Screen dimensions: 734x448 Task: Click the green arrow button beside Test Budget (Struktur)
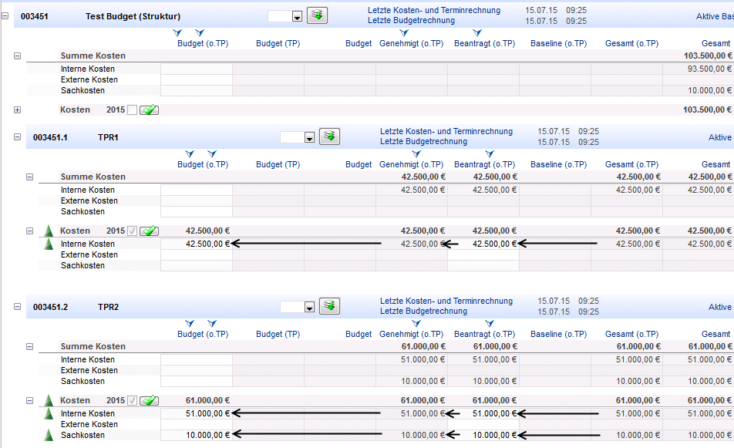[x=318, y=15]
